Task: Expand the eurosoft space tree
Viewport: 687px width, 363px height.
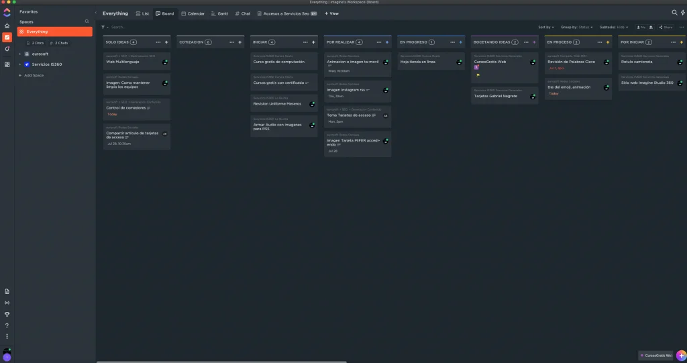Action: point(19,54)
